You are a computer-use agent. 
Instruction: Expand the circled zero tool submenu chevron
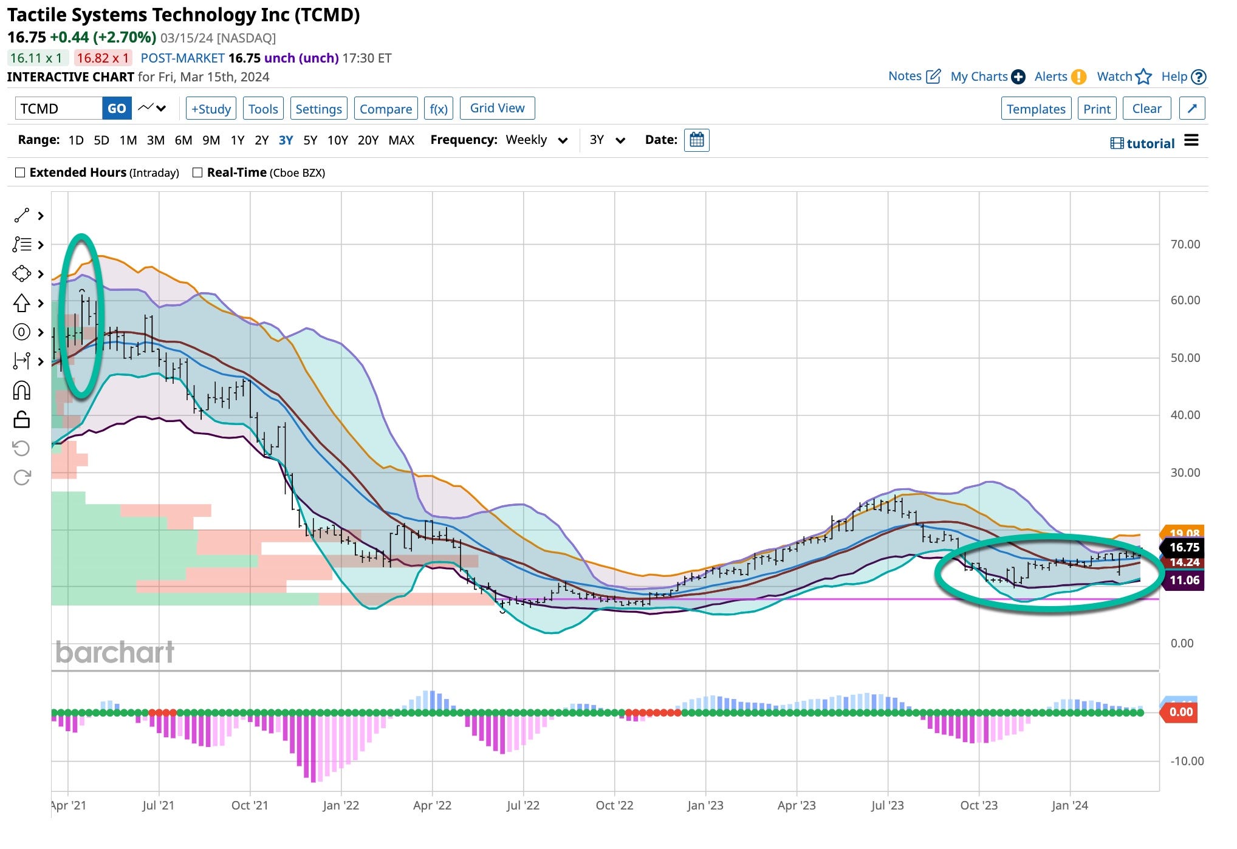click(x=41, y=332)
